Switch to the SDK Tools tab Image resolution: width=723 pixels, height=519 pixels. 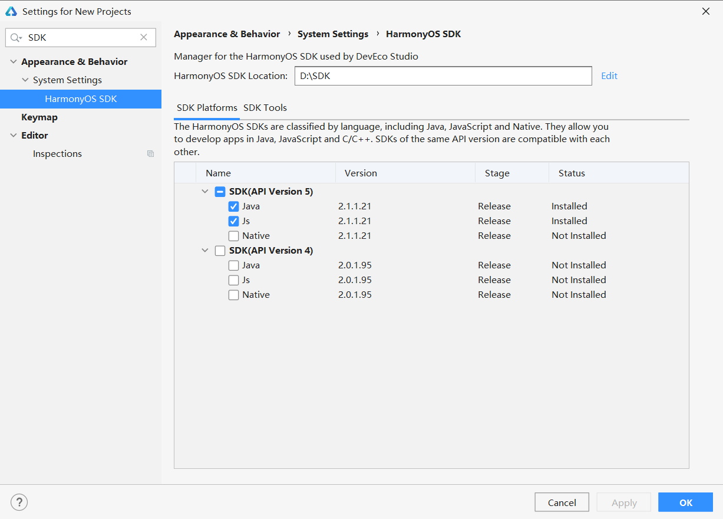click(265, 108)
